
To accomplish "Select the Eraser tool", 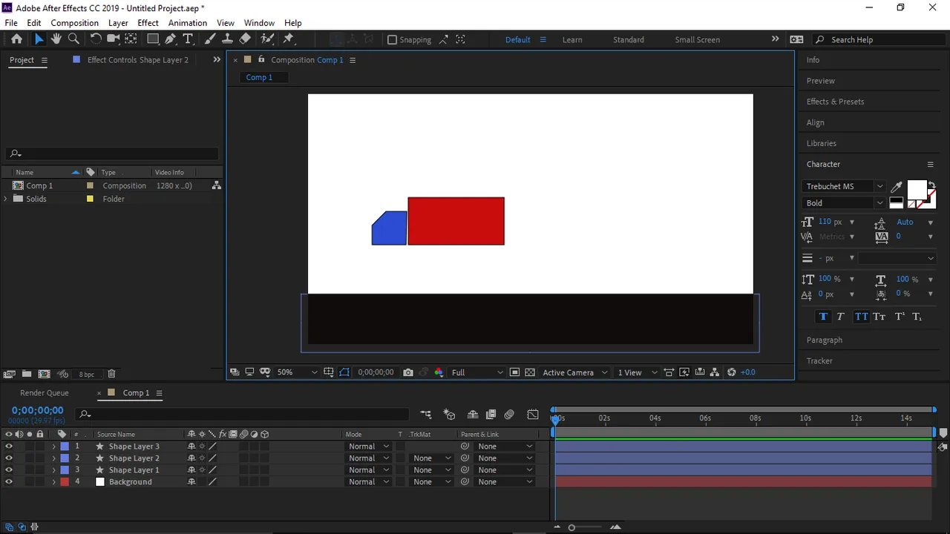I will click(x=245, y=39).
